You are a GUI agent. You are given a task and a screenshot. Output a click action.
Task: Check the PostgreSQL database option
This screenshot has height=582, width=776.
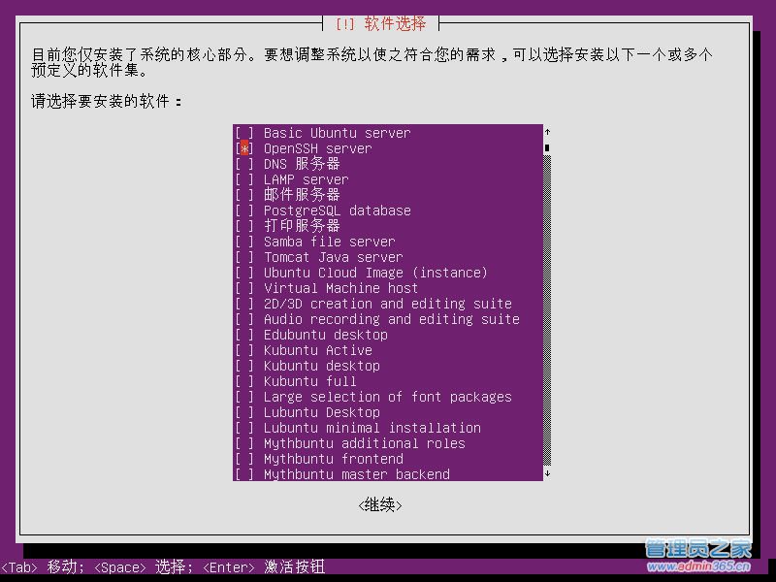(x=244, y=210)
